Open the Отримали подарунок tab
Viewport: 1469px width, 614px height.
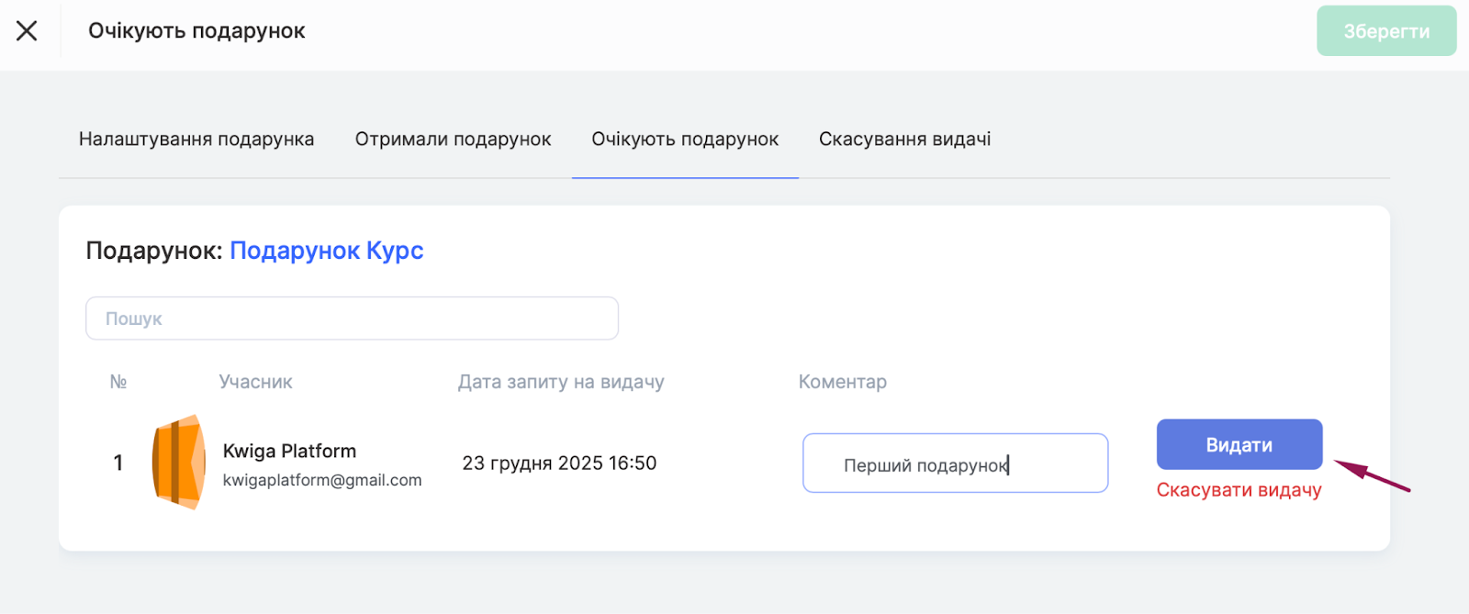coord(453,140)
